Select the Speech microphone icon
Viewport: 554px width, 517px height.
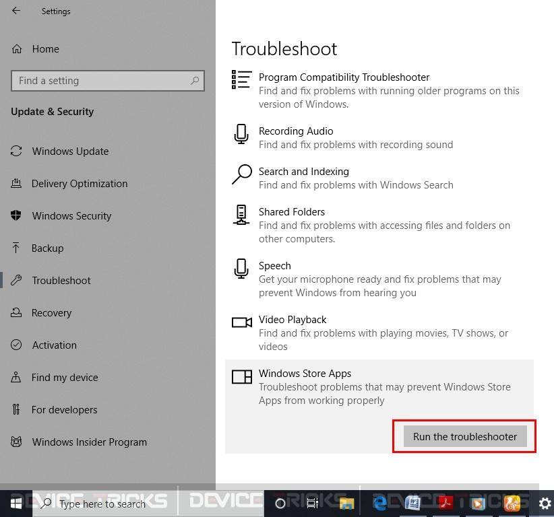coord(241,268)
